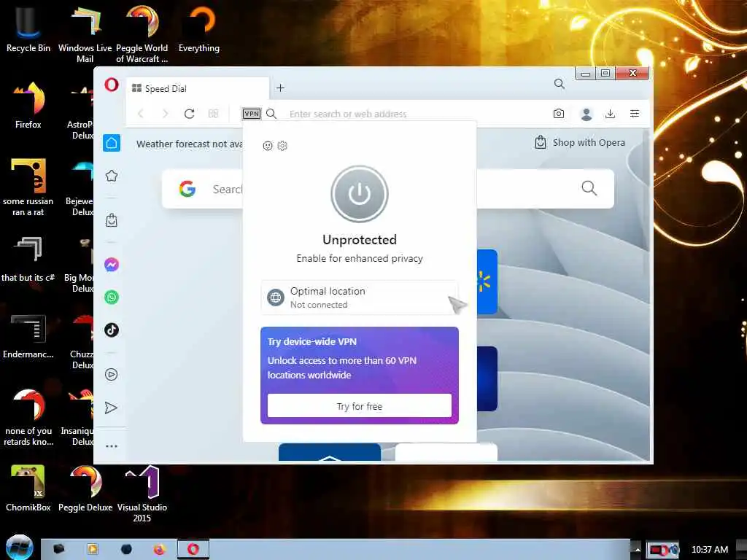Open Visual Studio 2015 desktop icon

(142, 494)
